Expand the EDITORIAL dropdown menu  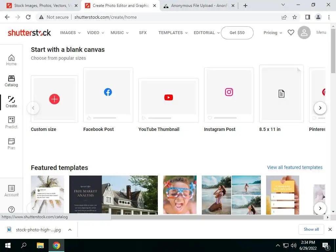point(207,33)
